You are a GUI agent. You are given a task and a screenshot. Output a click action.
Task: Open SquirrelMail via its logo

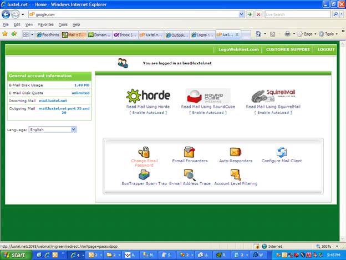tap(273, 96)
